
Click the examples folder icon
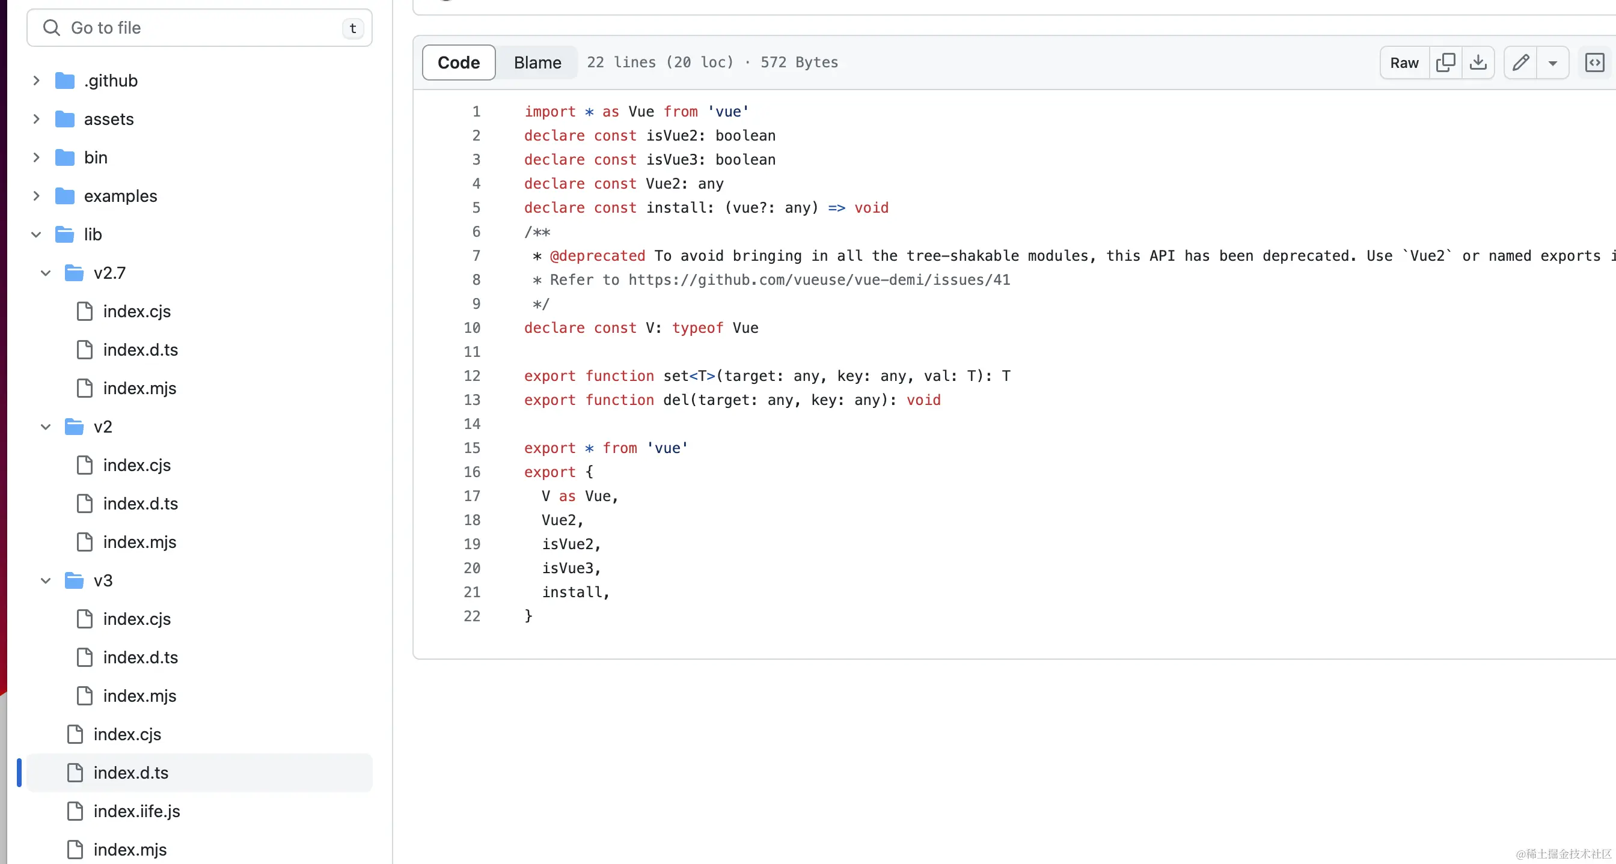tap(64, 196)
